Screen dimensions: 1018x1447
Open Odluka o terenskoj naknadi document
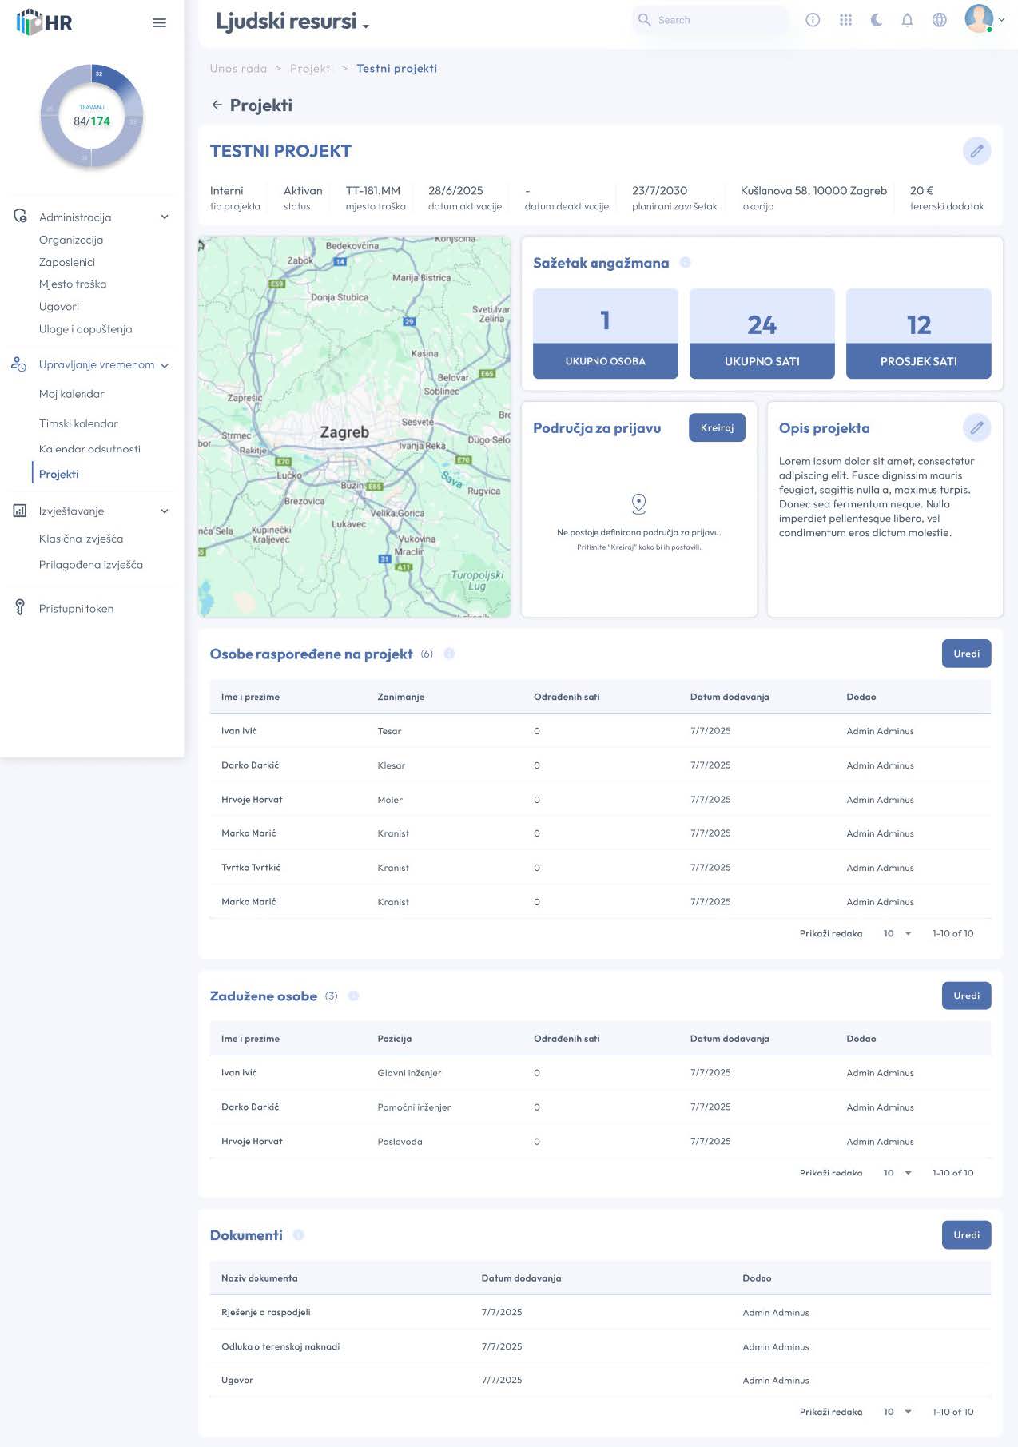coord(600,1346)
